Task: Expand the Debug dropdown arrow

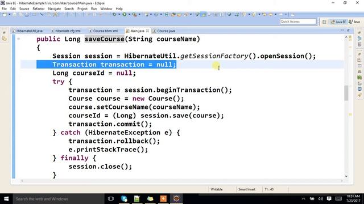Action: 119,15
